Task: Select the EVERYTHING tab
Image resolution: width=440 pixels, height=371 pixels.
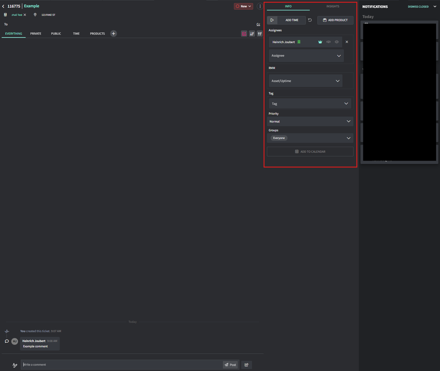Action: 14,34
